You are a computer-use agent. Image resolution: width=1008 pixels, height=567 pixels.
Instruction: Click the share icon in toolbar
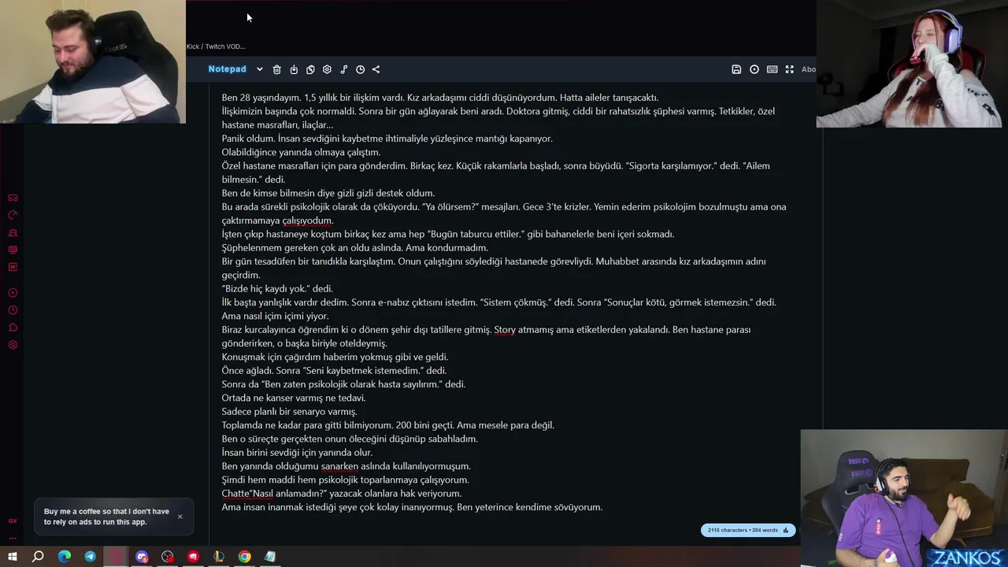tap(376, 69)
